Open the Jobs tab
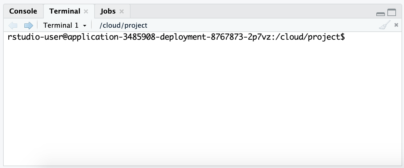404x168 pixels. 108,11
